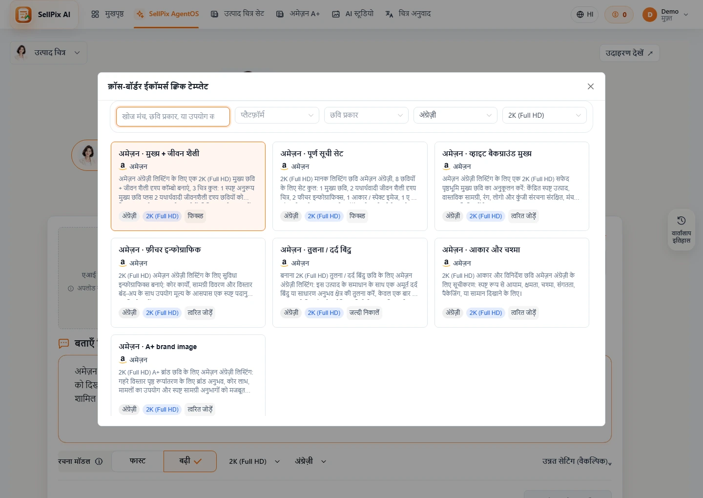This screenshot has height=498, width=703.
Task: Open the मुखपृष्ठ home tab
Action: click(x=108, y=14)
